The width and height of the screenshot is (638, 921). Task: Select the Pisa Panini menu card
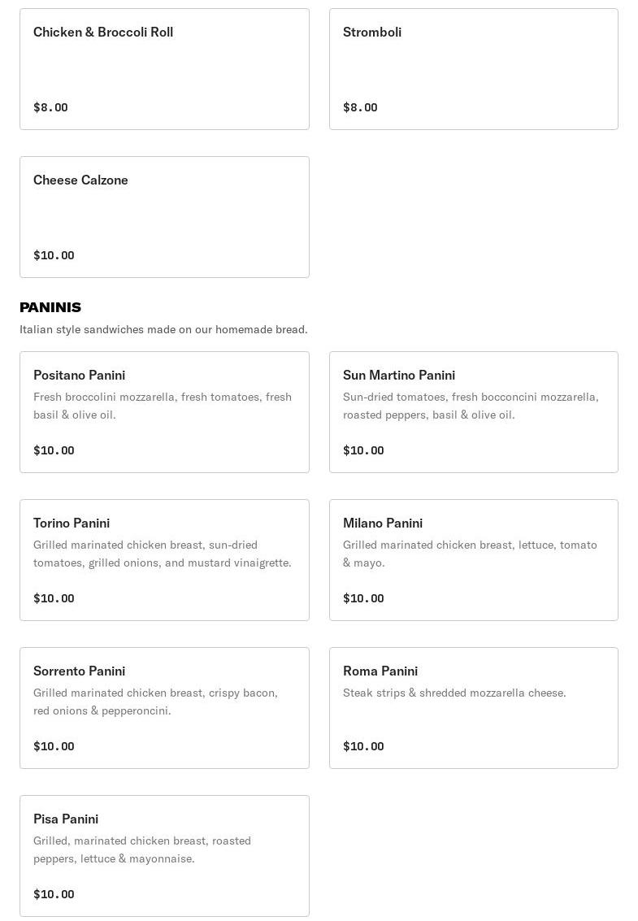click(164, 856)
